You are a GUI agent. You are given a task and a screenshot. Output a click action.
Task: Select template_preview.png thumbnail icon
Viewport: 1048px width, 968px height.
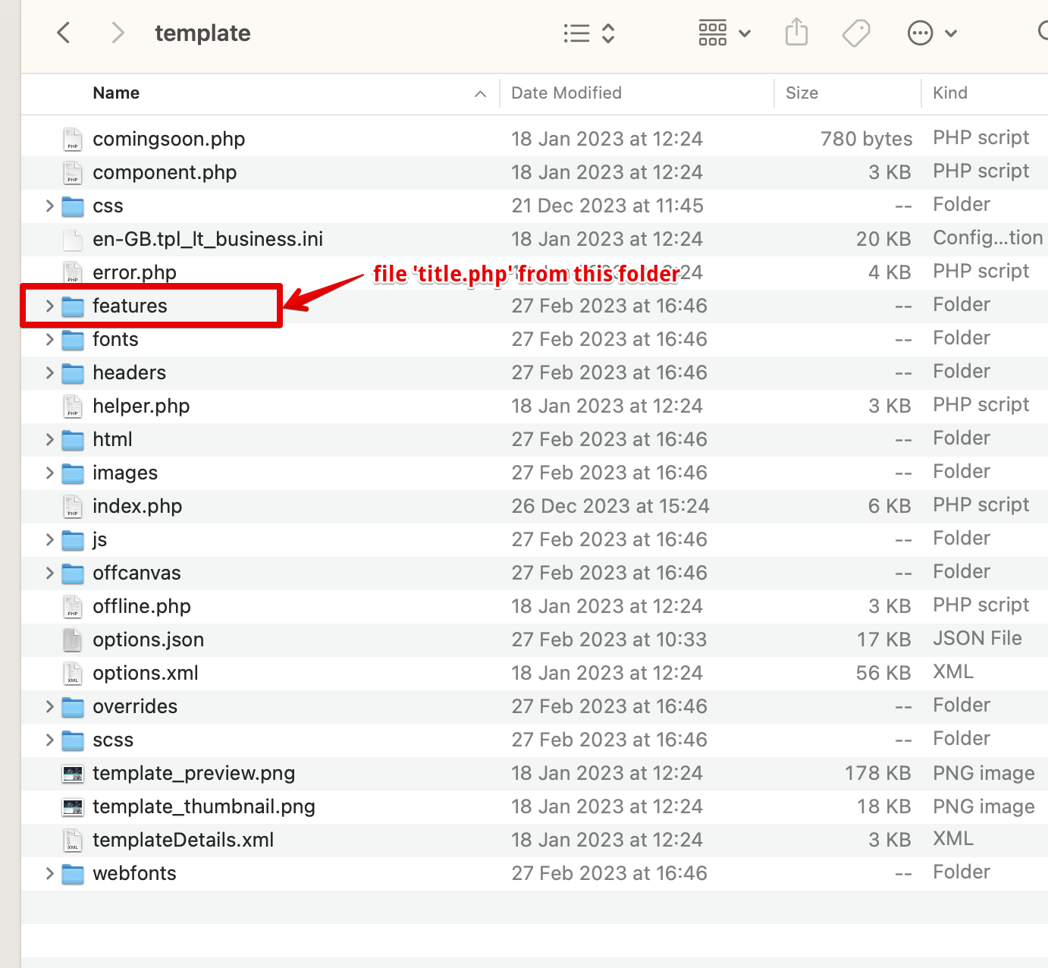pos(73,774)
